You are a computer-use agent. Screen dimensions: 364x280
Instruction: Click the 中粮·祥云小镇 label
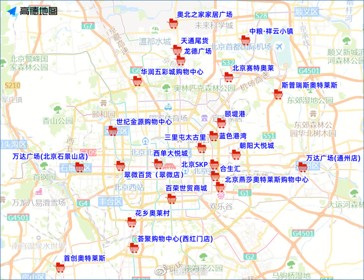271,31
